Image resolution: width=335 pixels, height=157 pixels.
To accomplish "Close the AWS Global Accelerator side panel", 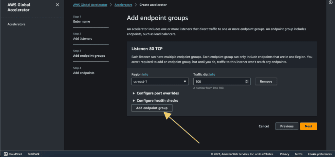I will pos(57,5).
